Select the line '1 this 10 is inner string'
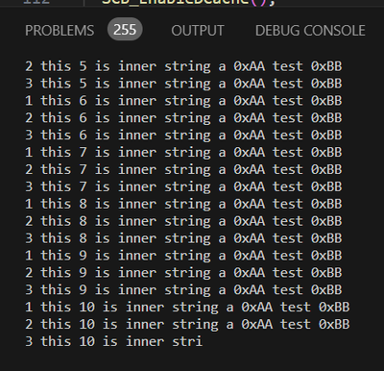The height and width of the screenshot is (371, 384). [187, 308]
